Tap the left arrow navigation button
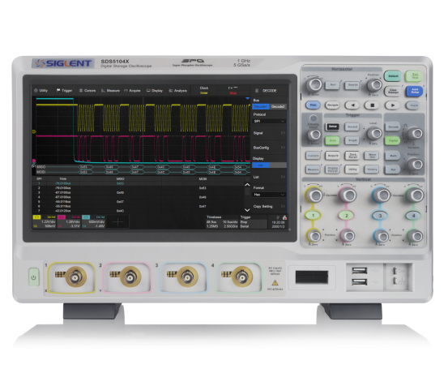The height and width of the screenshot is (369, 448). tap(352, 105)
